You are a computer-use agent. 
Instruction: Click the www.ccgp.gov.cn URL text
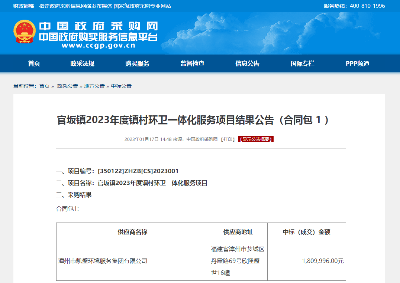(99, 45)
